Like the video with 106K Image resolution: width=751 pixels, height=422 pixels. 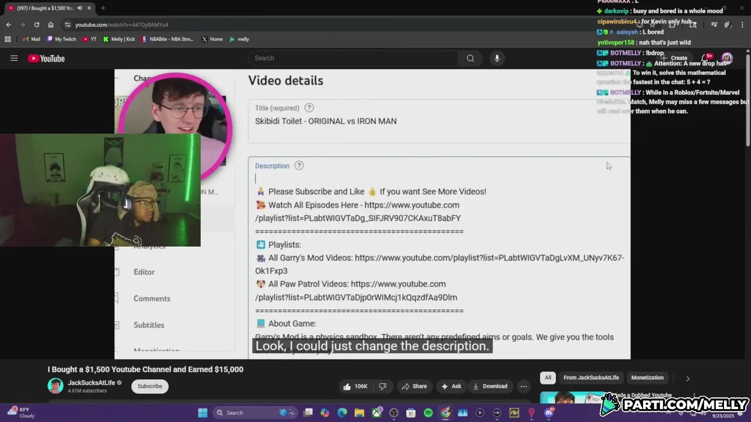coord(355,386)
